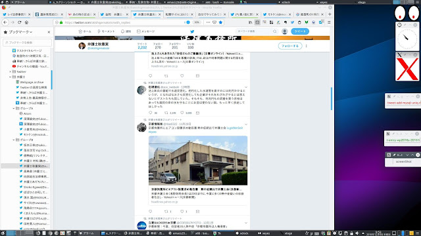The width and height of the screenshot is (421, 236).
Task: Open dropdown caret on Kyoto detention center tweet
Action: pyautogui.click(x=246, y=124)
